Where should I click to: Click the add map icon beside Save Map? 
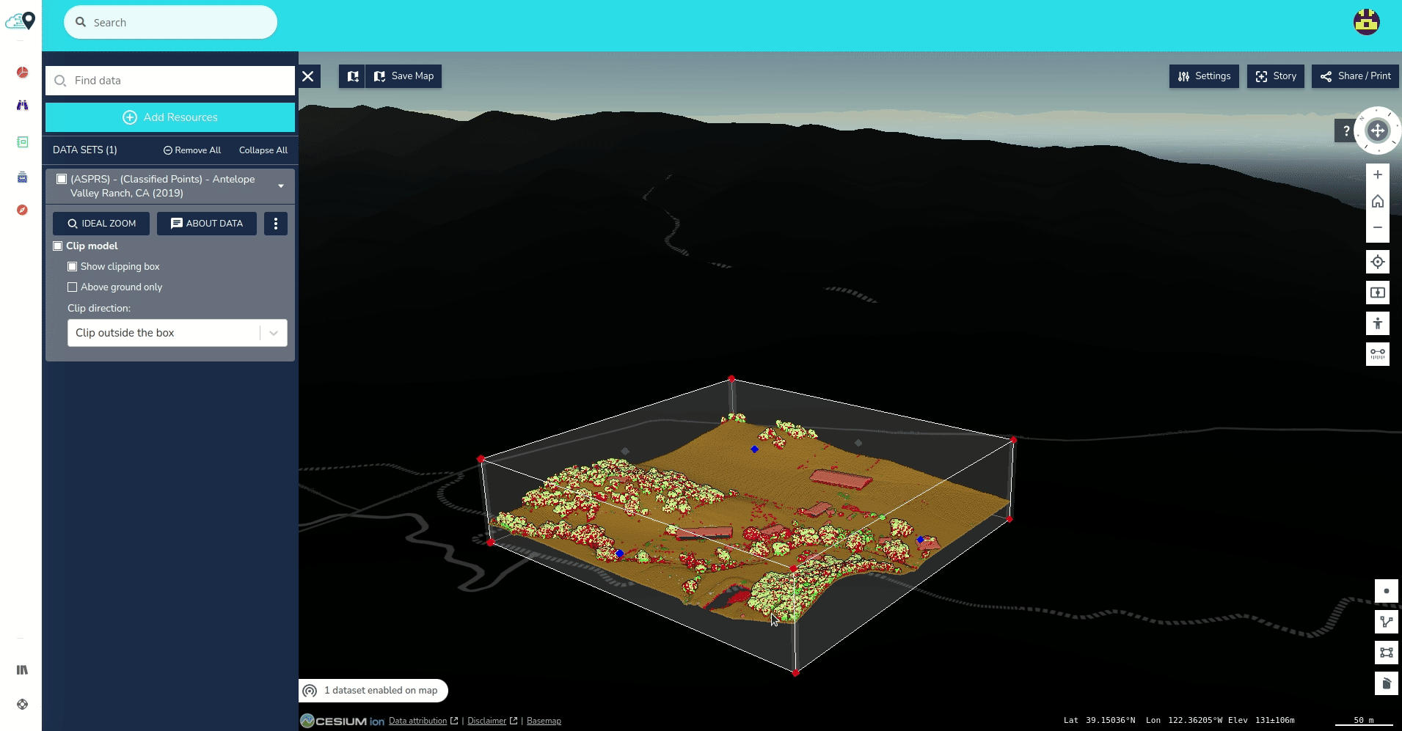[352, 76]
